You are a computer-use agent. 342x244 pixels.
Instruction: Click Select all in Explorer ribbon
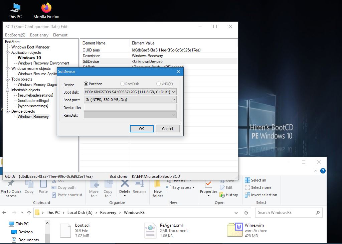point(255,180)
